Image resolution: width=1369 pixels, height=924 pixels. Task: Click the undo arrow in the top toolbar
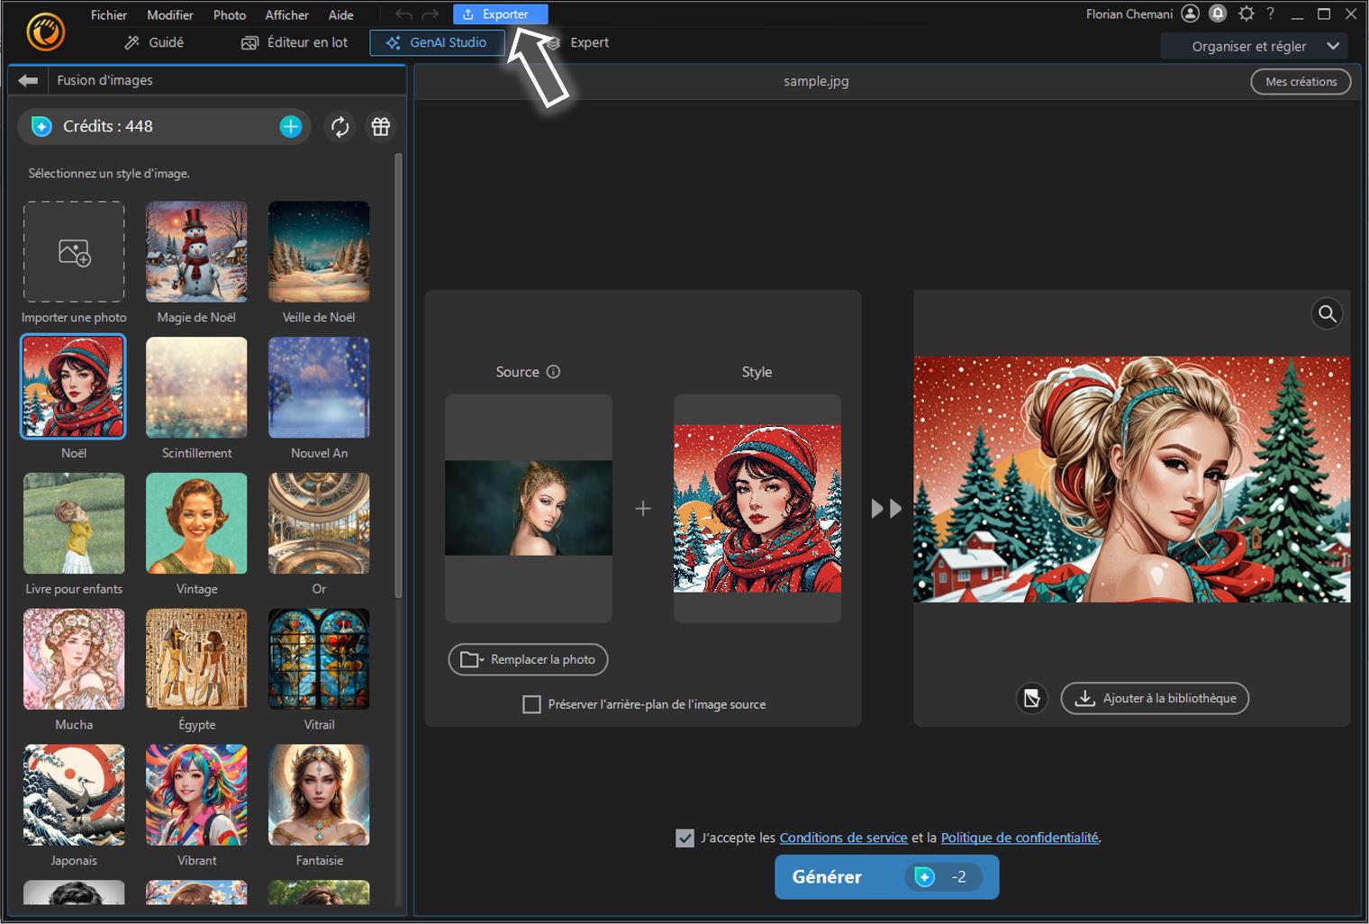pos(403,14)
